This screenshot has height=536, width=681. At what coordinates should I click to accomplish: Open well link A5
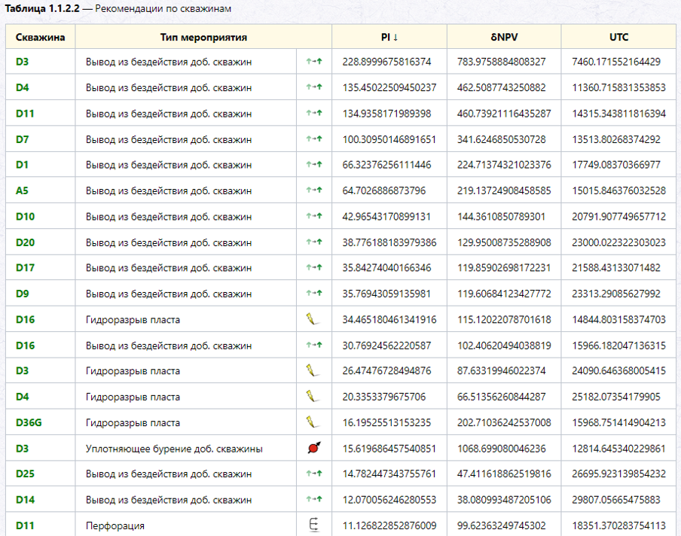click(22, 190)
